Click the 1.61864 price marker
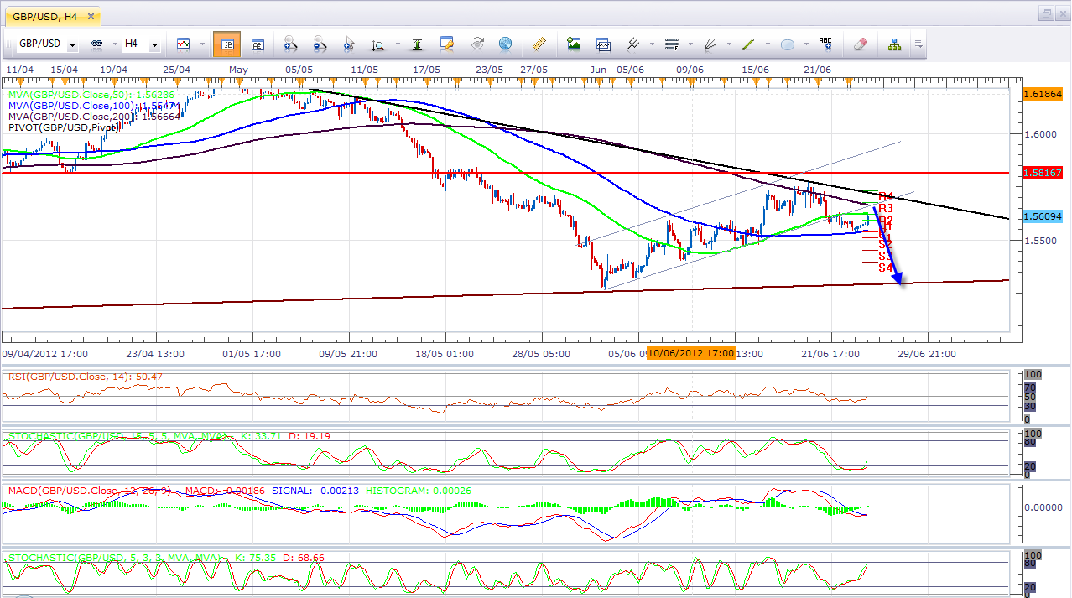Viewport: 1072px width, 598px height. [x=1043, y=95]
